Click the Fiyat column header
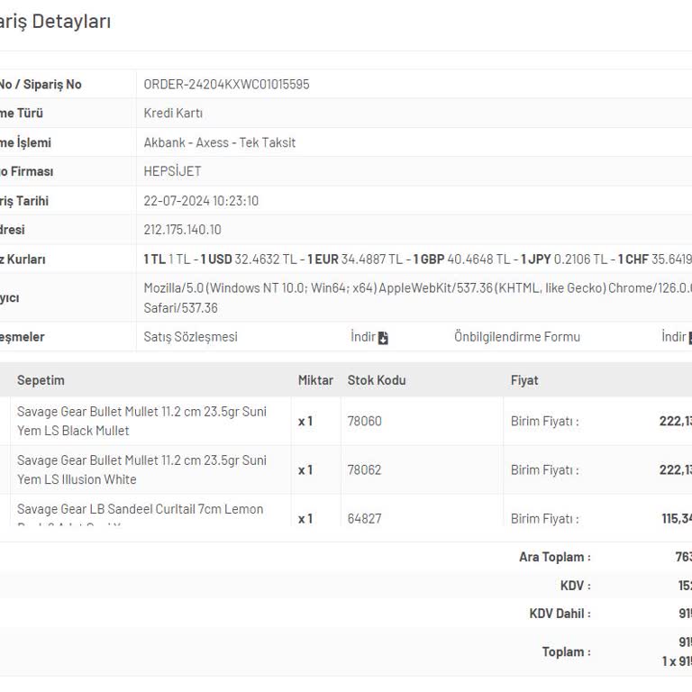 (524, 380)
